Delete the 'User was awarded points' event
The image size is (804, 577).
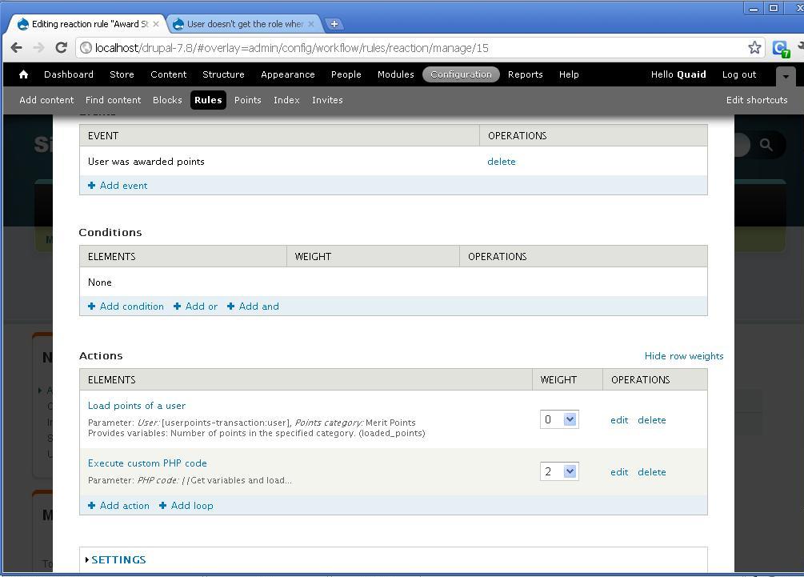(x=502, y=162)
